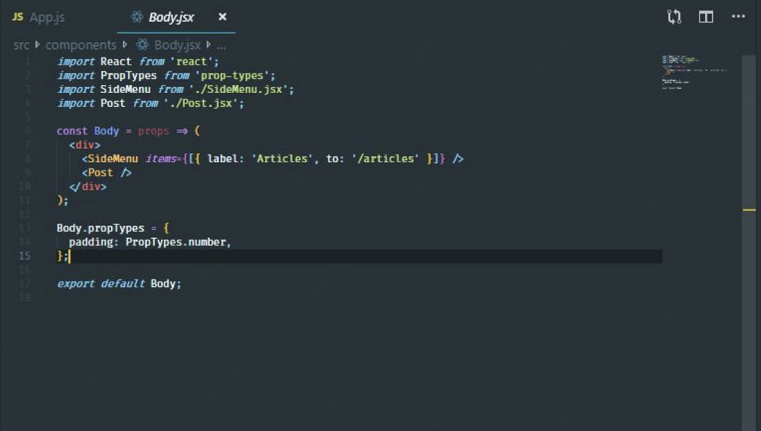
Task: Click './SideMenu.jsx' import path
Action: click(x=238, y=89)
